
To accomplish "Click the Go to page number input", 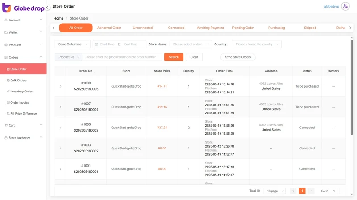I will tap(334, 191).
